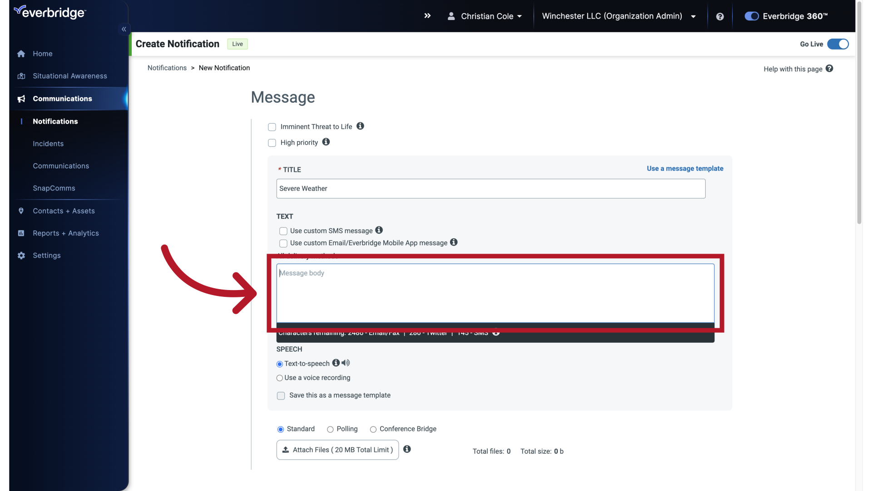Click the Home icon in sidebar
The image size is (872, 491).
[21, 54]
